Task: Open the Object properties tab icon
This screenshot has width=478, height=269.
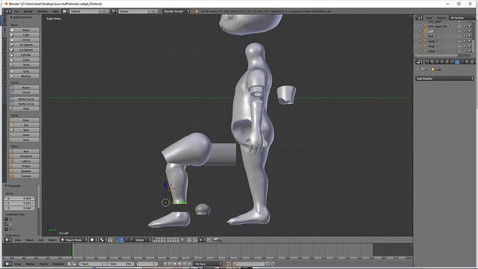Action: point(447,62)
